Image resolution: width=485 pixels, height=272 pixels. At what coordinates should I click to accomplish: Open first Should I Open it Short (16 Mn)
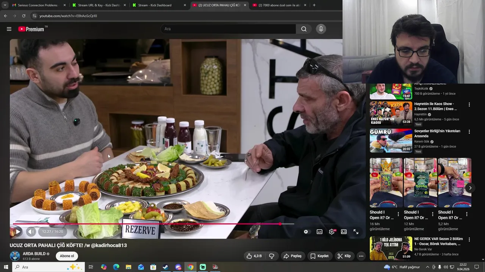[x=386, y=183]
